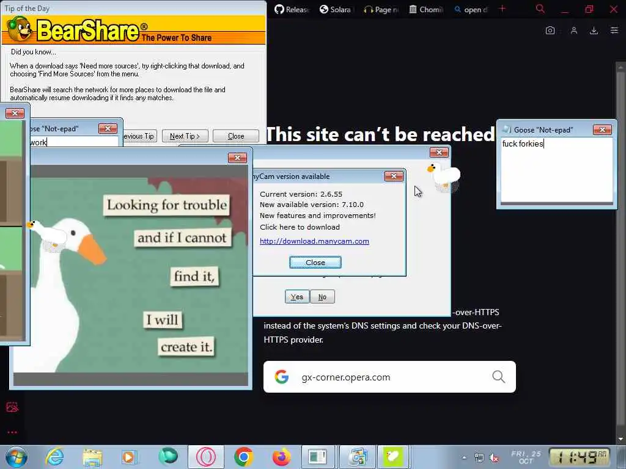Switch to Opera GX on the taskbar
This screenshot has height=469, width=626.
click(x=206, y=457)
